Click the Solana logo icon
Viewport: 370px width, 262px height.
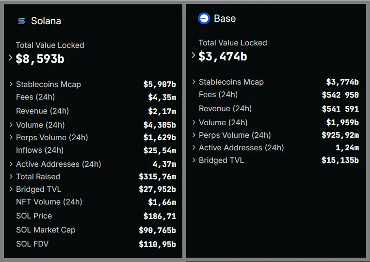(21, 21)
